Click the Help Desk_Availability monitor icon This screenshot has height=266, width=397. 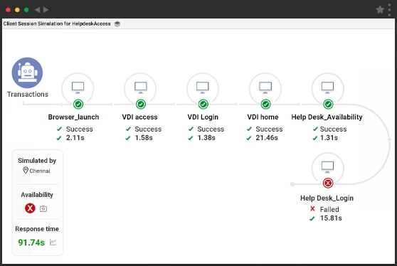327,87
